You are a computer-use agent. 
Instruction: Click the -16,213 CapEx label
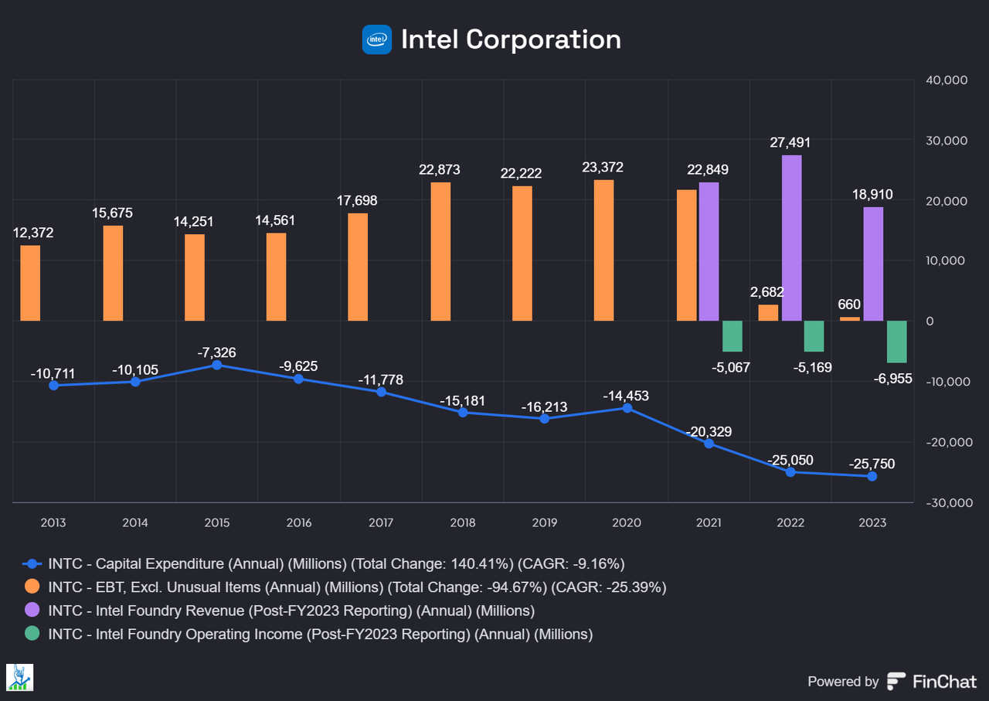[x=544, y=406]
